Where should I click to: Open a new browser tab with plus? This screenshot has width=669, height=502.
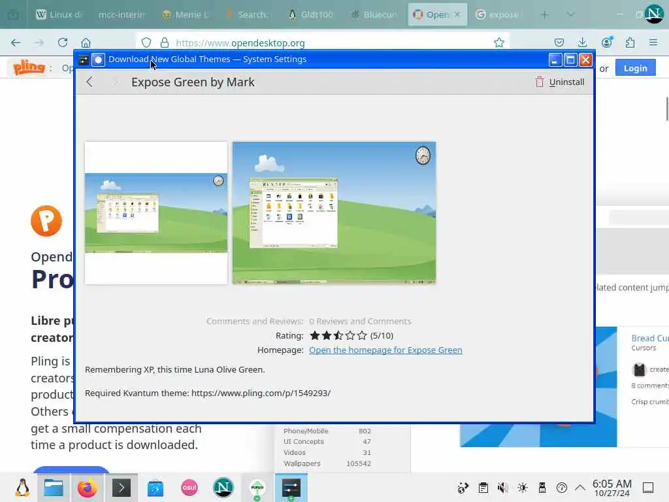pos(545,15)
